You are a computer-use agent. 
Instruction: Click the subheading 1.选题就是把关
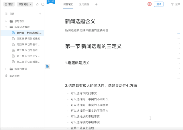77,63
